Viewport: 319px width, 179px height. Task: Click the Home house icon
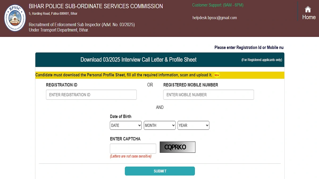pos(308,10)
